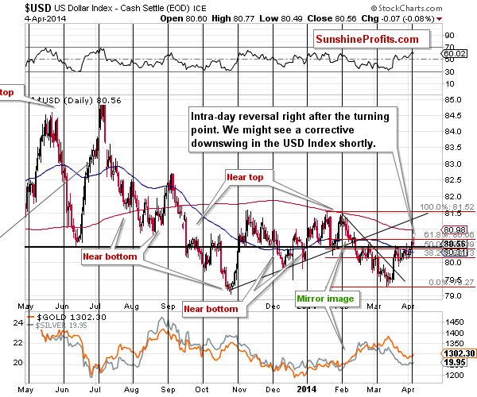The image size is (477, 397).
Task: Click the silver price tag '19.95'
Action: click(454, 362)
